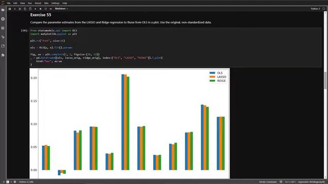Open the View menu
The height and width of the screenshot is (184, 328).
click(23, 3)
